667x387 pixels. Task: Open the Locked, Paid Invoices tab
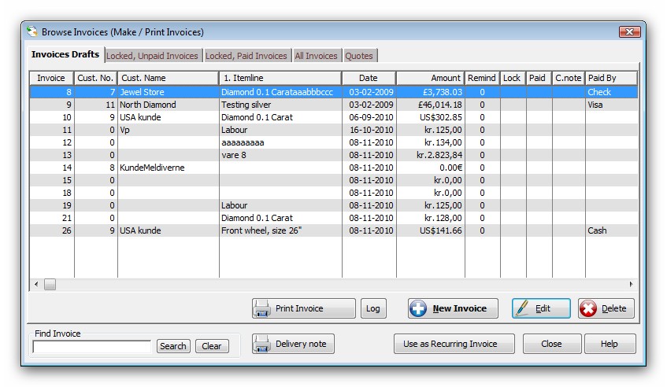click(246, 56)
